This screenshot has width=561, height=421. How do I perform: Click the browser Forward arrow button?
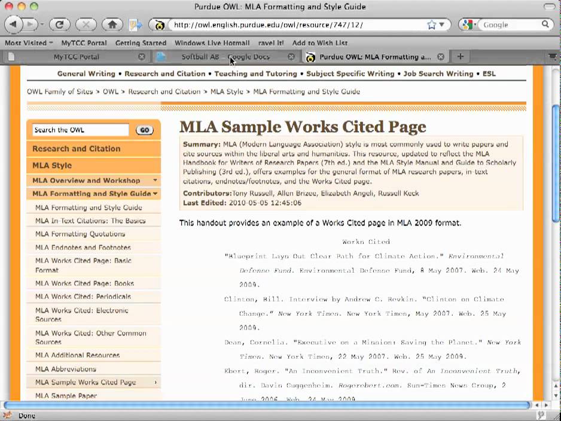point(30,25)
